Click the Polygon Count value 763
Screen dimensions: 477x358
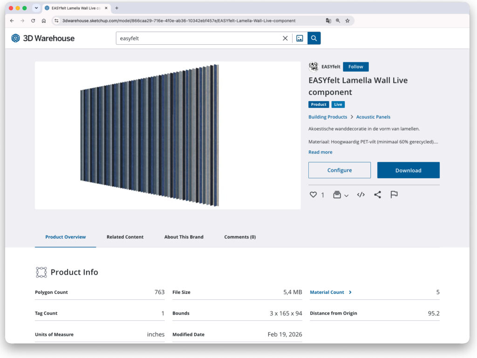click(x=159, y=292)
